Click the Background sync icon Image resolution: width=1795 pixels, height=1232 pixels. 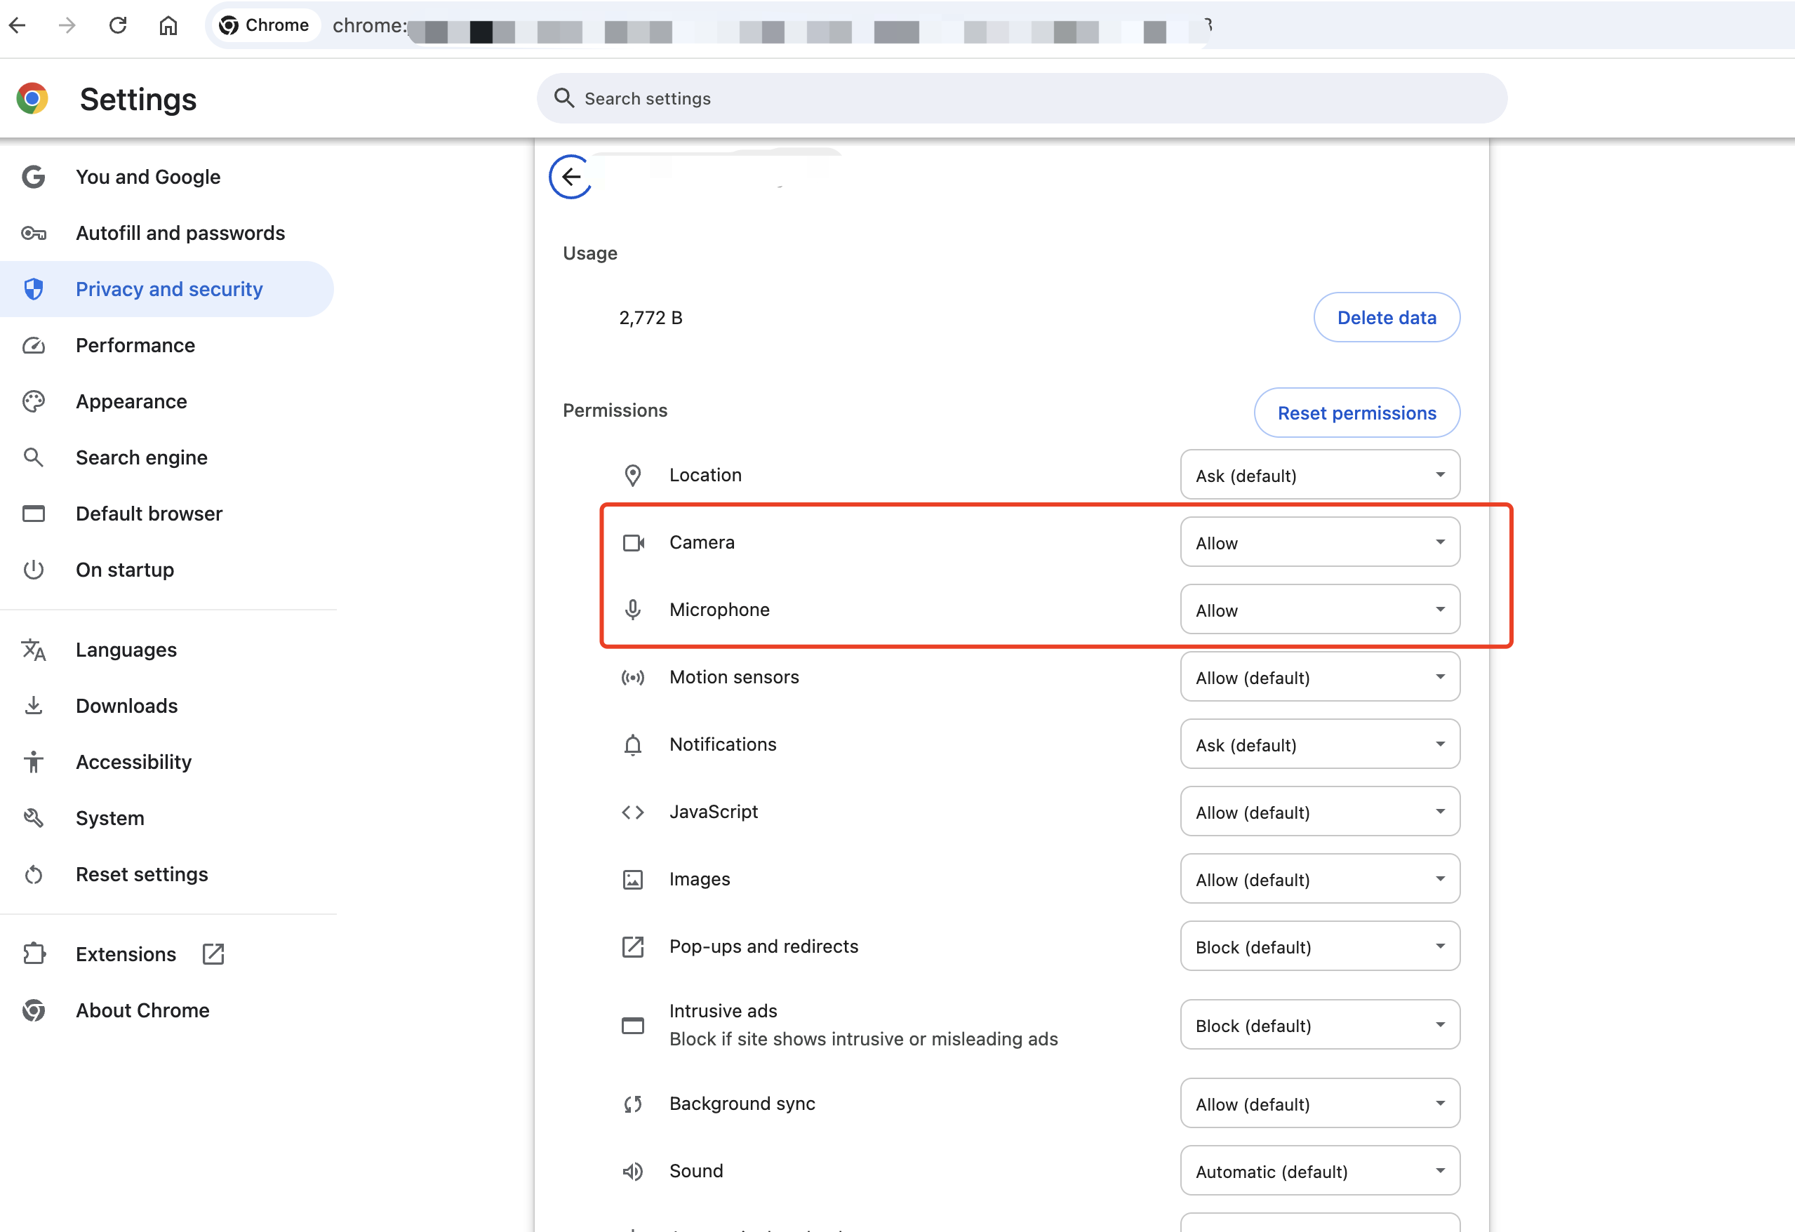pyautogui.click(x=632, y=1104)
